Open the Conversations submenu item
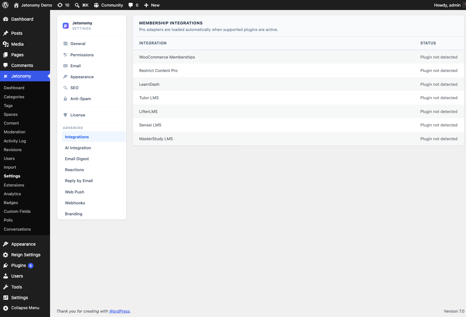The height and width of the screenshot is (317, 466). click(17, 229)
